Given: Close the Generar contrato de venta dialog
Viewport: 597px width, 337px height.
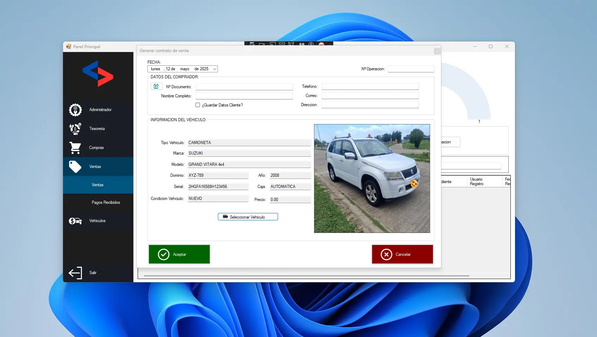Looking at the screenshot, I should (437, 51).
